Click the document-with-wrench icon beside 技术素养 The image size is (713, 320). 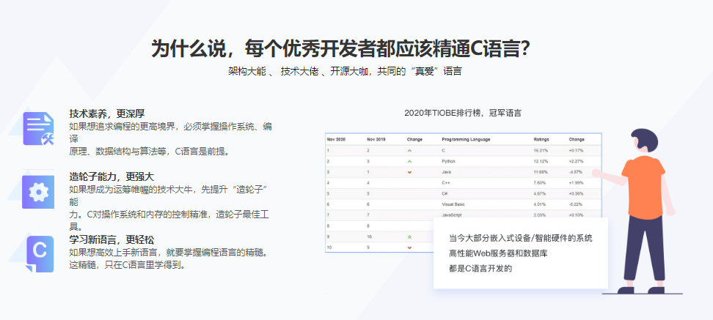point(39,129)
